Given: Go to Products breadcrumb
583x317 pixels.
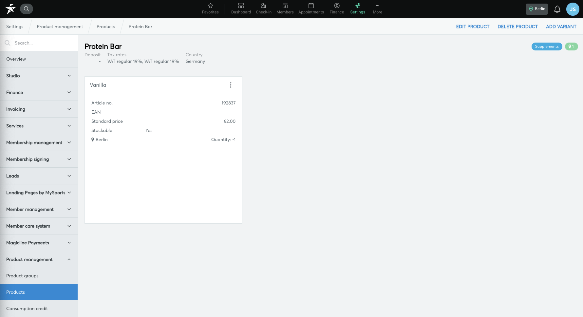Looking at the screenshot, I should click(x=106, y=27).
